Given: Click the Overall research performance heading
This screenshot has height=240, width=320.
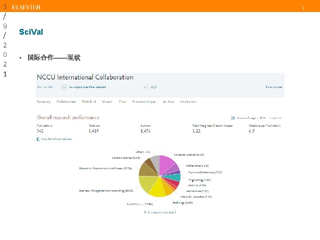Looking at the screenshot, I should coord(68,117).
